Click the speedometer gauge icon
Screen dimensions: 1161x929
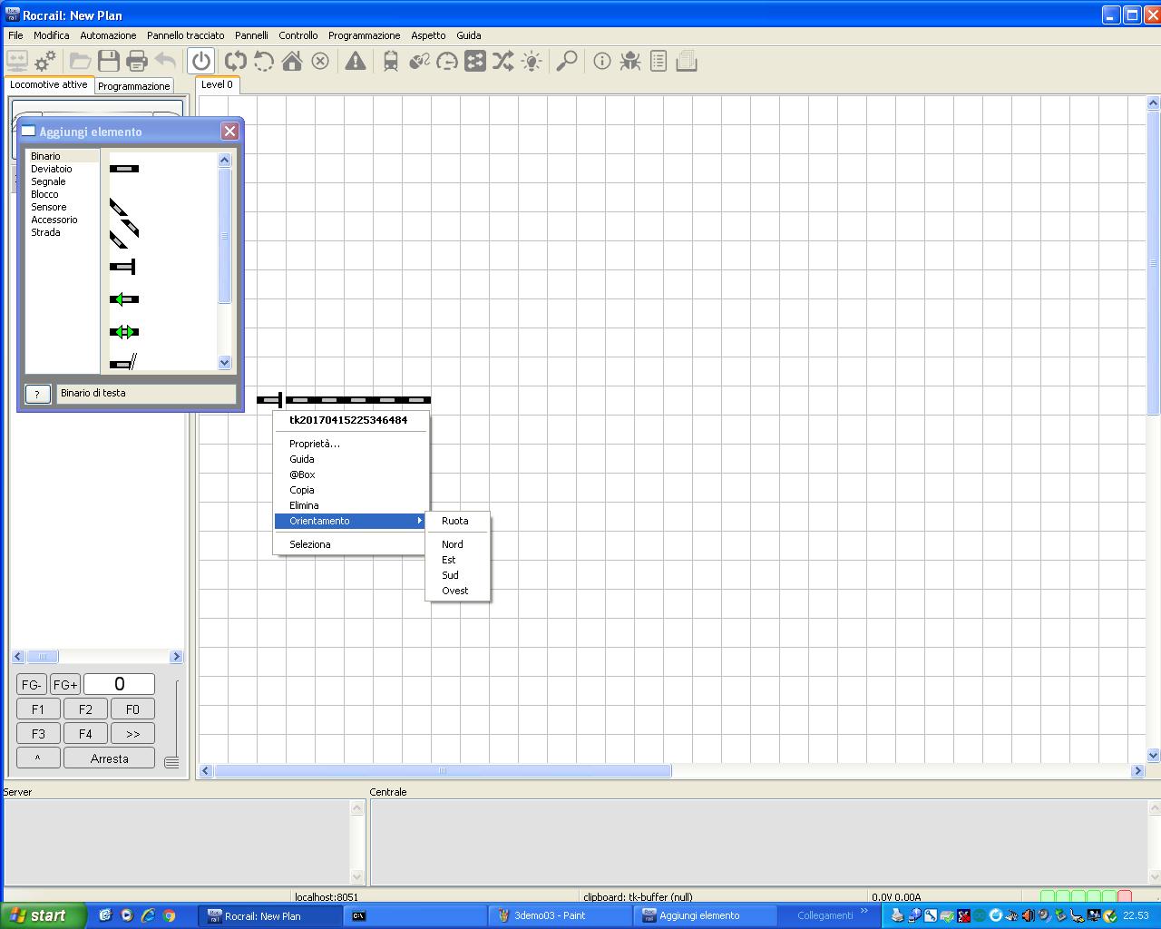(x=447, y=62)
